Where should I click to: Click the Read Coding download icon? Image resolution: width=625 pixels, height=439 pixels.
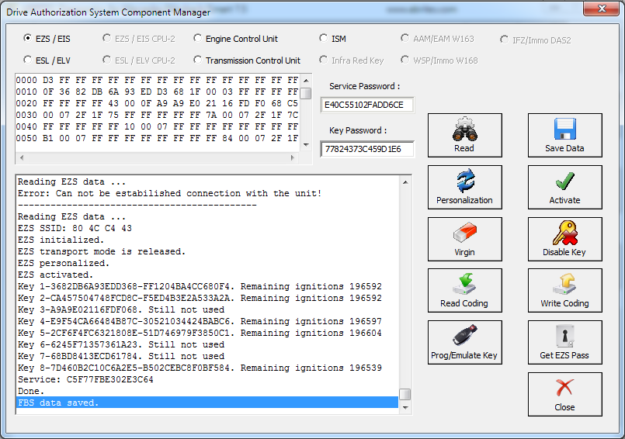[465, 284]
